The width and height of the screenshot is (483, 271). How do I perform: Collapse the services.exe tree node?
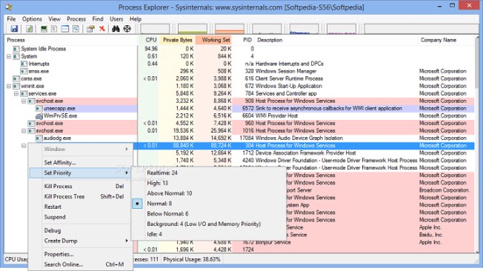(x=16, y=93)
